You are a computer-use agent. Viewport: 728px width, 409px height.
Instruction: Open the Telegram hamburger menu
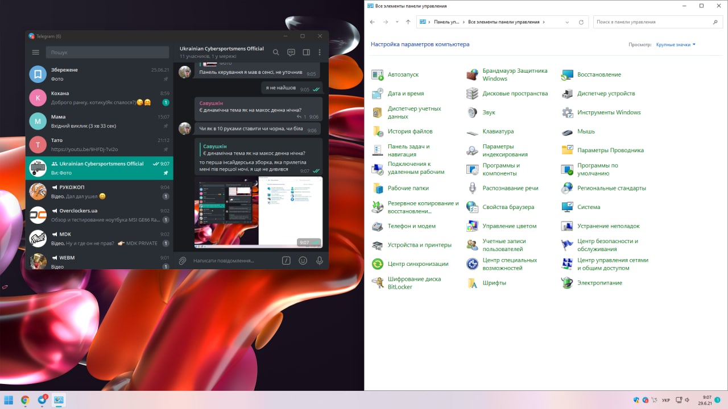click(x=35, y=52)
